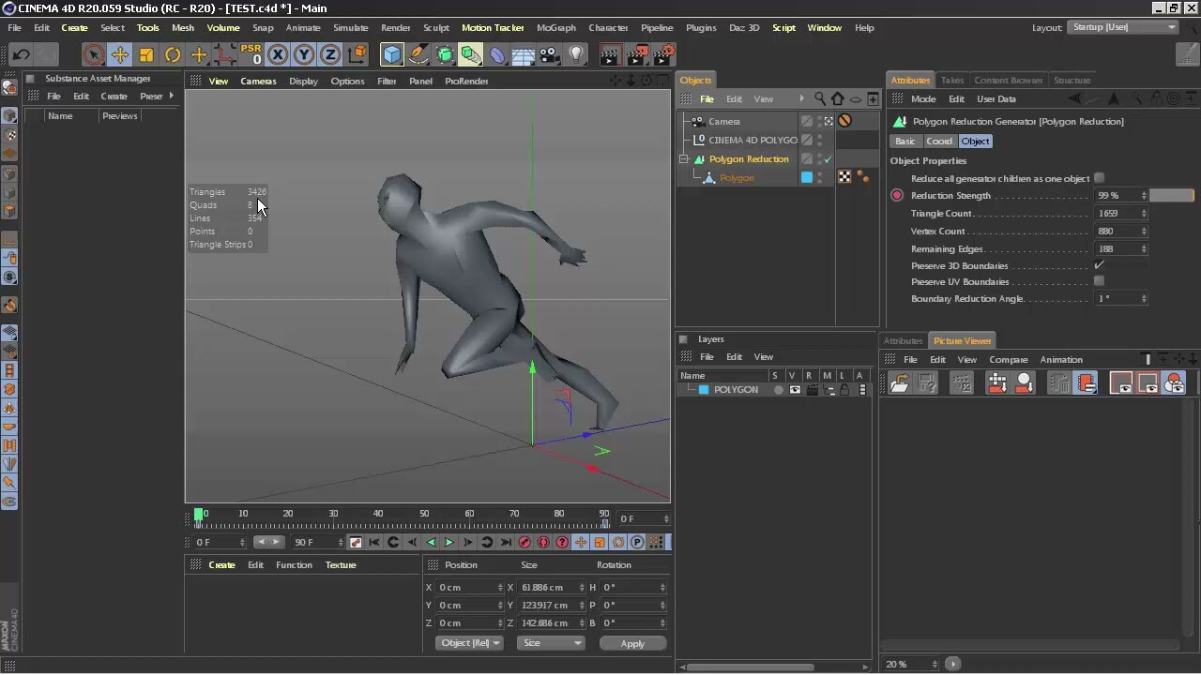Select the Basic attributes tab
Viewport: 1201px width, 675px height.
(905, 141)
